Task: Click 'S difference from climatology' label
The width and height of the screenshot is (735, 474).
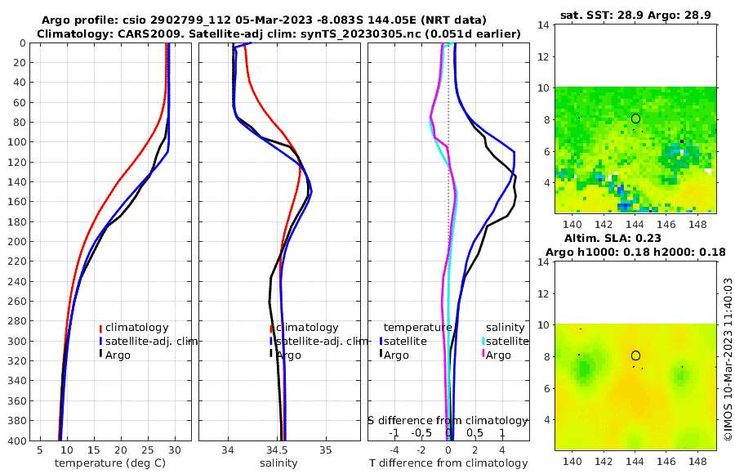Action: click(x=448, y=421)
